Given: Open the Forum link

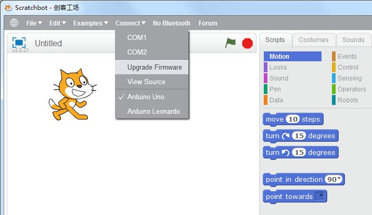Looking at the screenshot, I should tap(208, 23).
